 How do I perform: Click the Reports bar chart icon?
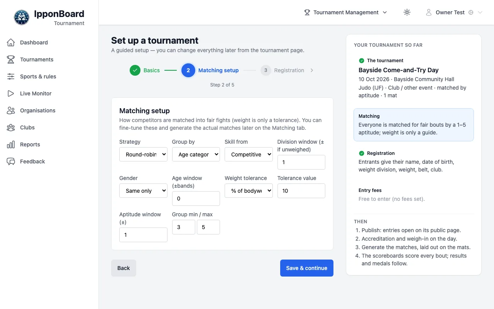click(11, 144)
